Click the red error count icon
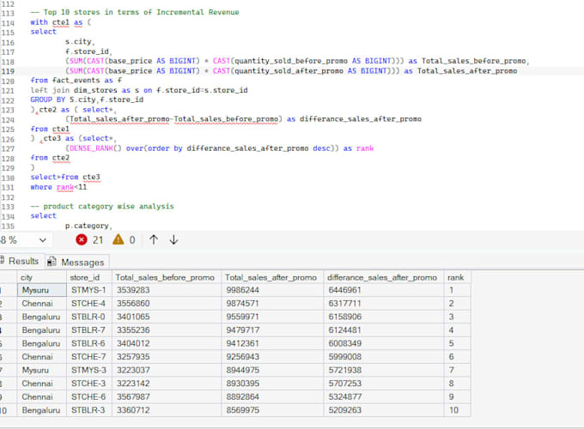The height and width of the screenshot is (429, 584). tap(82, 239)
